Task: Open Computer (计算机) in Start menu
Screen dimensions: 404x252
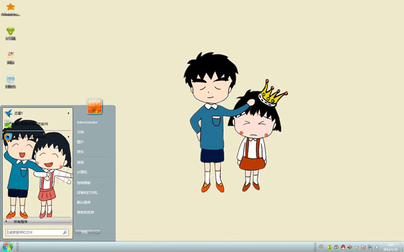Action: [x=82, y=172]
